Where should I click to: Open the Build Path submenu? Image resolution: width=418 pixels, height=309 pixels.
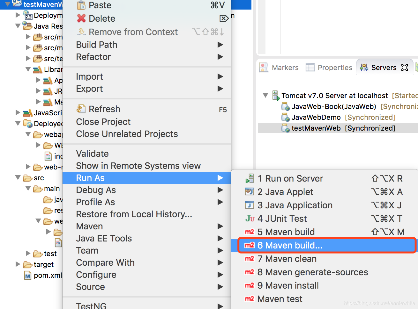pos(147,45)
